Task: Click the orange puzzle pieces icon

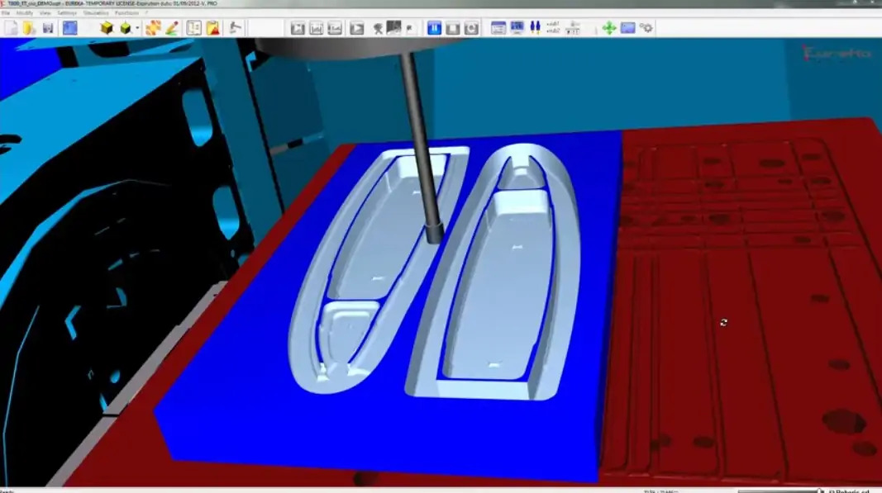Action: pyautogui.click(x=153, y=27)
